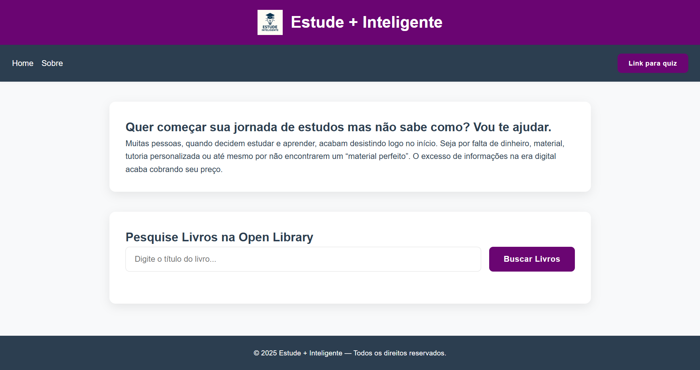The image size is (700, 370).
Task: Open the Home navigation link
Action: [23, 63]
